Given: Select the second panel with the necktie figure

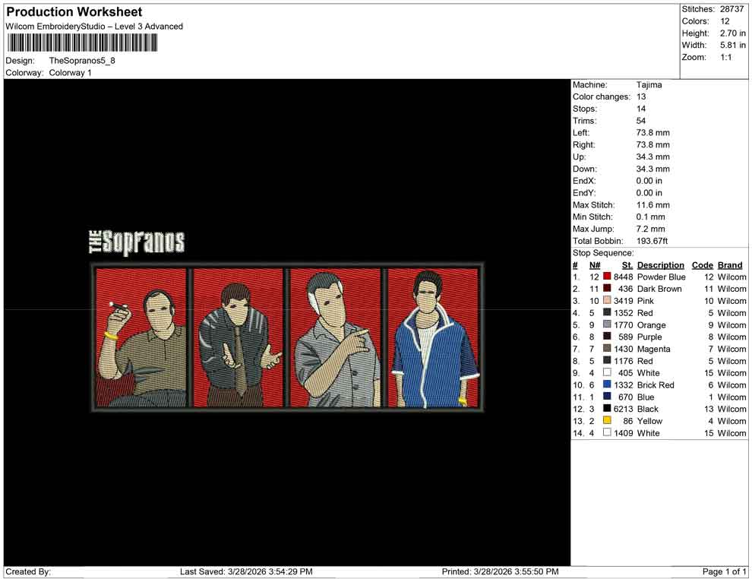Looking at the screenshot, I should pos(238,337).
